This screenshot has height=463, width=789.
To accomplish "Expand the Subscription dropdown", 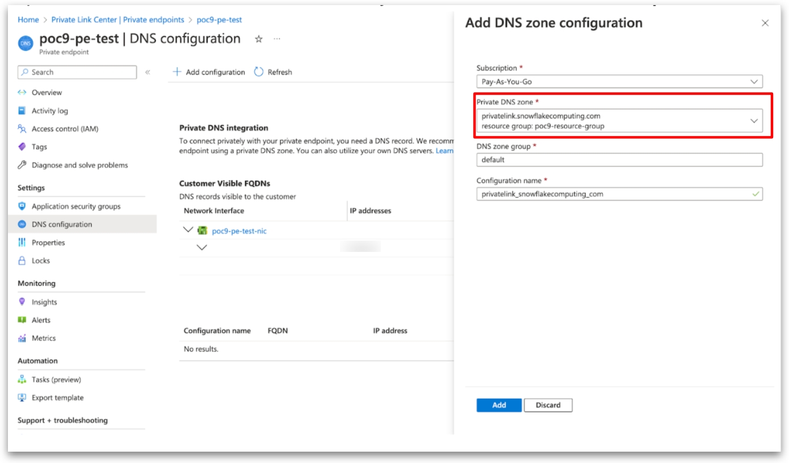I will click(x=754, y=82).
